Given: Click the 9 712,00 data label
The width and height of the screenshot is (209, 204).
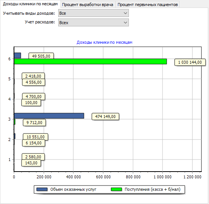Looking at the screenshot, I should 34,123.
